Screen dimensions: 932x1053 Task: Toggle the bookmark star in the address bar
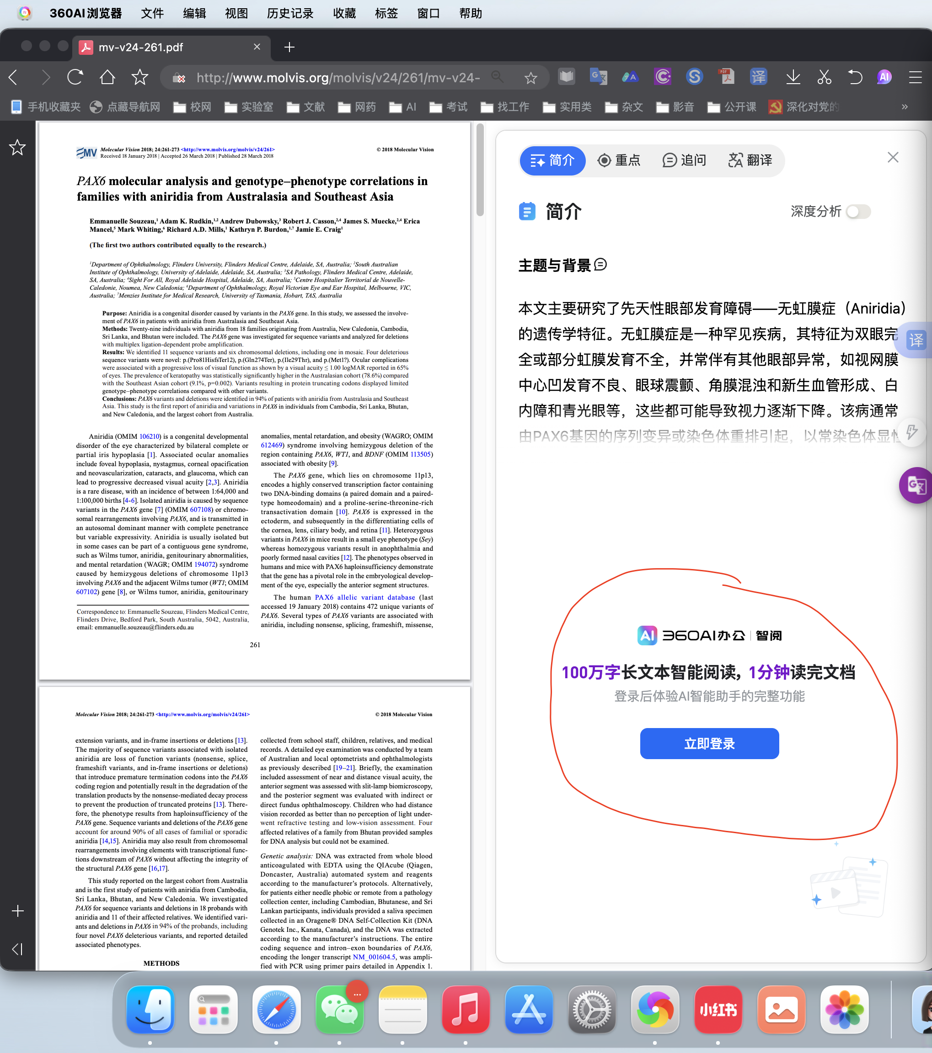coord(530,77)
